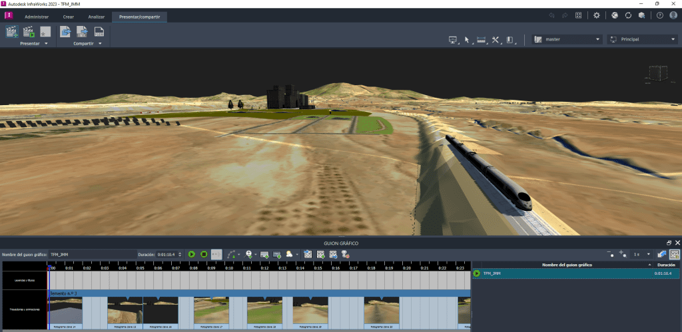Click the selection arrow tool icon
The image size is (682, 332).
pos(467,40)
